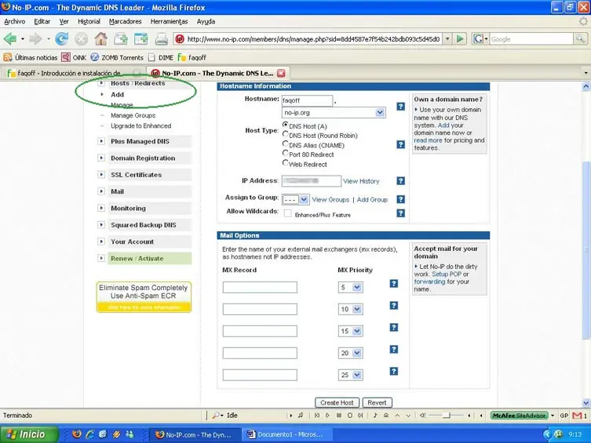
Task: Click the Hostname text field
Action: [x=307, y=100]
